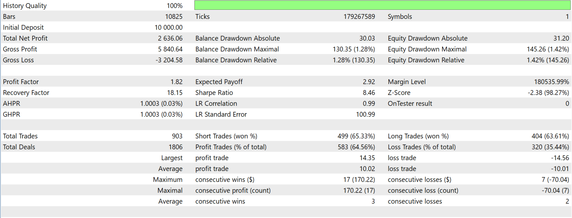Select the OnTester result label
572x218 pixels.
pos(410,104)
